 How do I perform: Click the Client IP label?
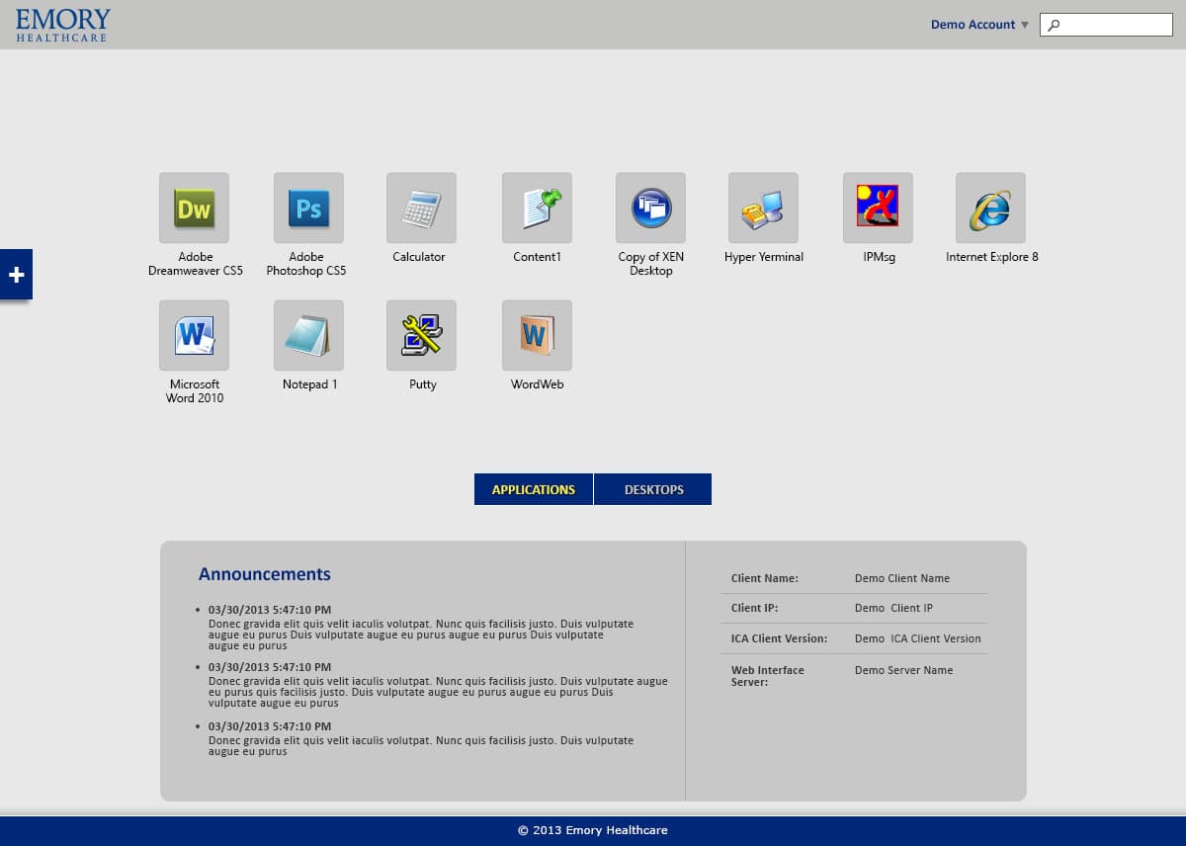pyautogui.click(x=754, y=608)
